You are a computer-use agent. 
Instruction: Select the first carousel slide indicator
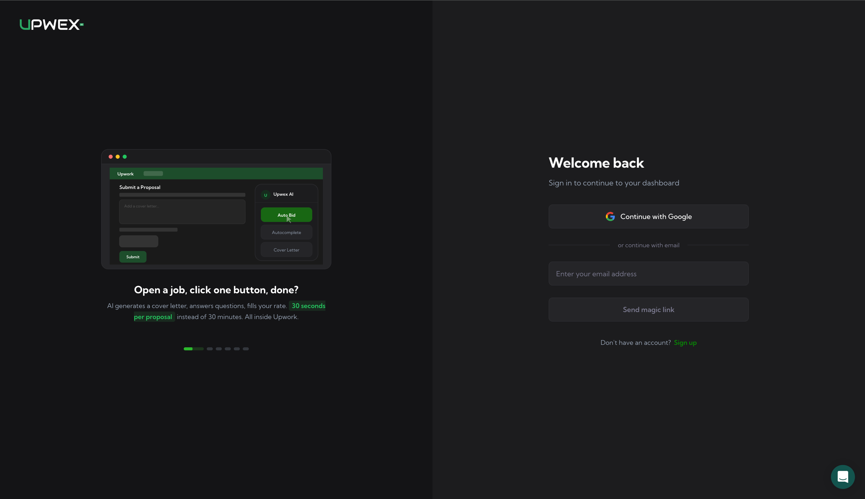point(194,349)
